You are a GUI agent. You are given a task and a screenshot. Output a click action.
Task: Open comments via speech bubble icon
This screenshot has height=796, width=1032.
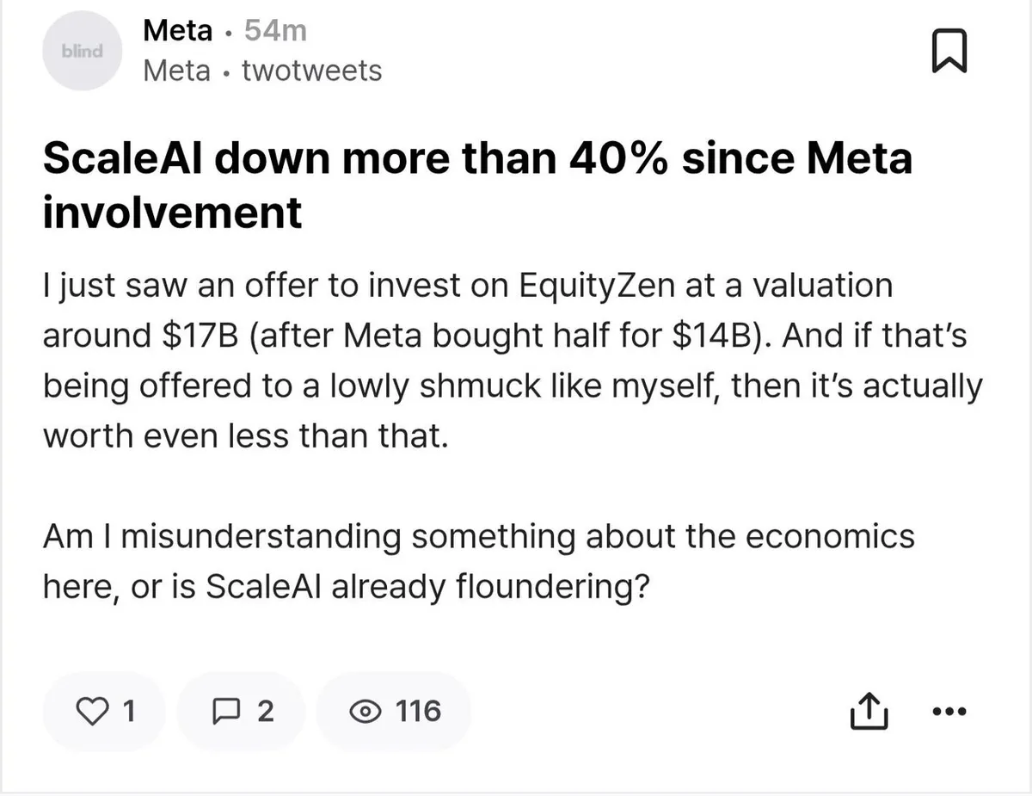coord(225,711)
